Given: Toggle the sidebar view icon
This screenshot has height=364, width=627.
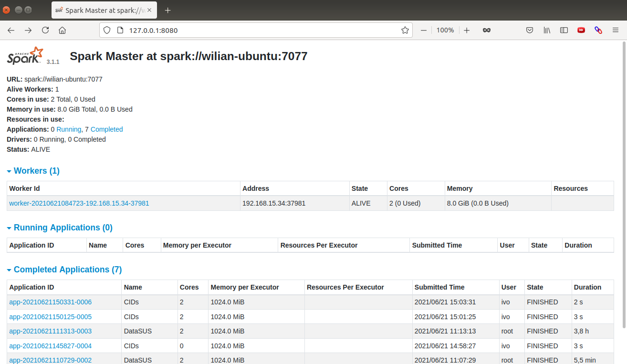Looking at the screenshot, I should coord(564,30).
